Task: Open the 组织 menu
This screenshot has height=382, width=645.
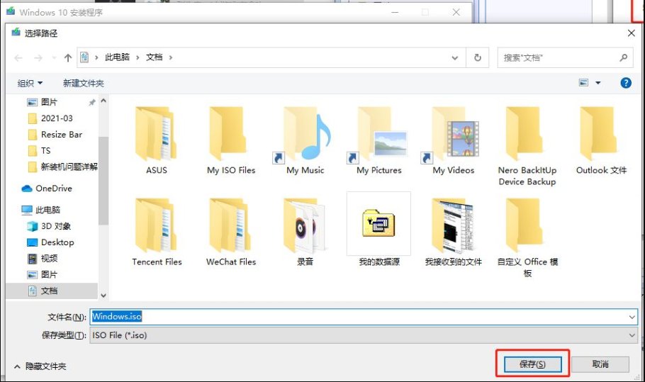Action: [30, 83]
